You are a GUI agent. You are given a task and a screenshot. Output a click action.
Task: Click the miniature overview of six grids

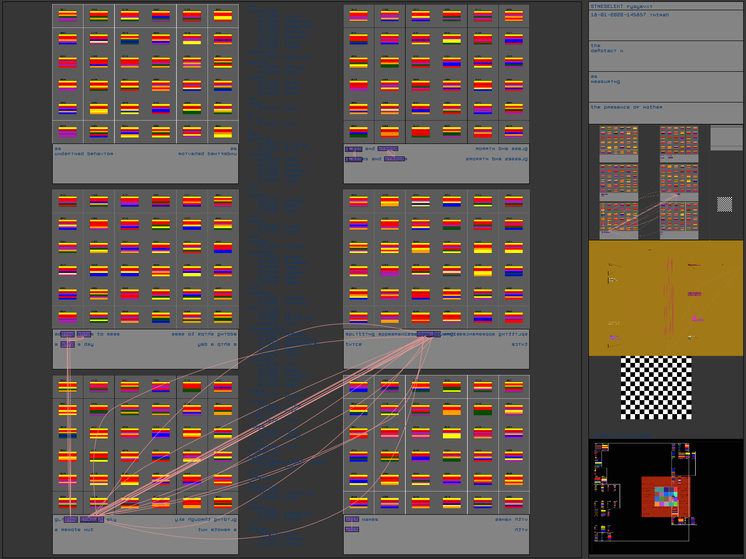(649, 182)
